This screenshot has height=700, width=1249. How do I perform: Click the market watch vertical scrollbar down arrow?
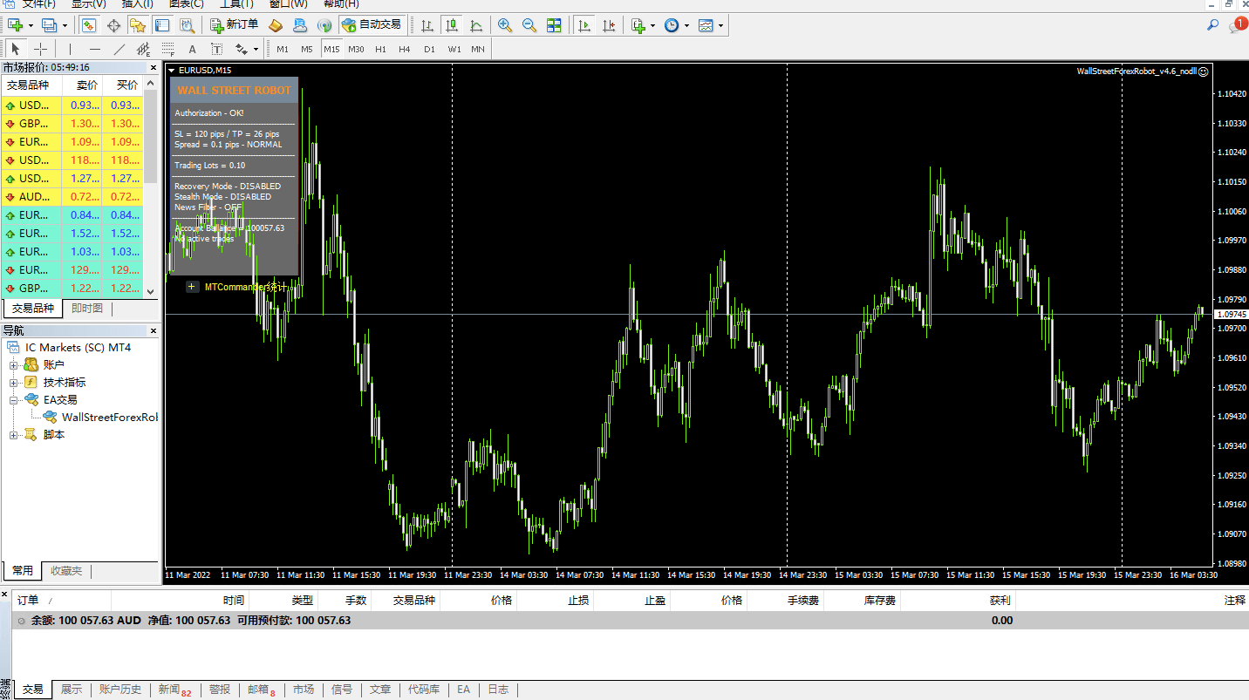click(150, 291)
